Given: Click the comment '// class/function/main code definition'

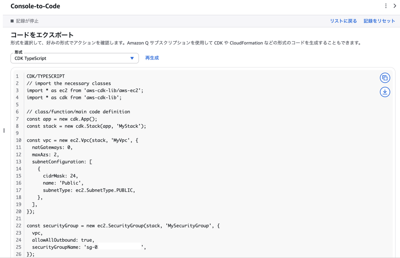Looking at the screenshot, I should coord(78,112).
